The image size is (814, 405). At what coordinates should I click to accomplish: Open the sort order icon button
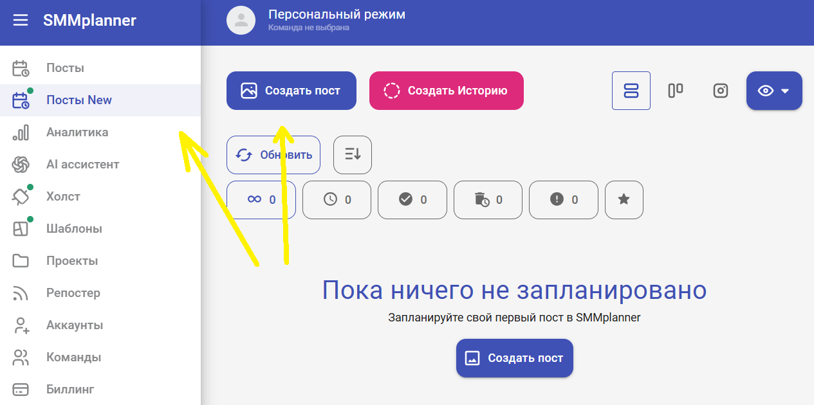click(x=353, y=155)
